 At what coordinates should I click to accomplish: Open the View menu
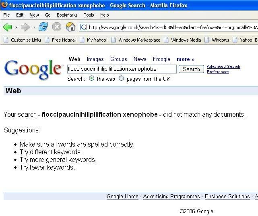point(34,15)
